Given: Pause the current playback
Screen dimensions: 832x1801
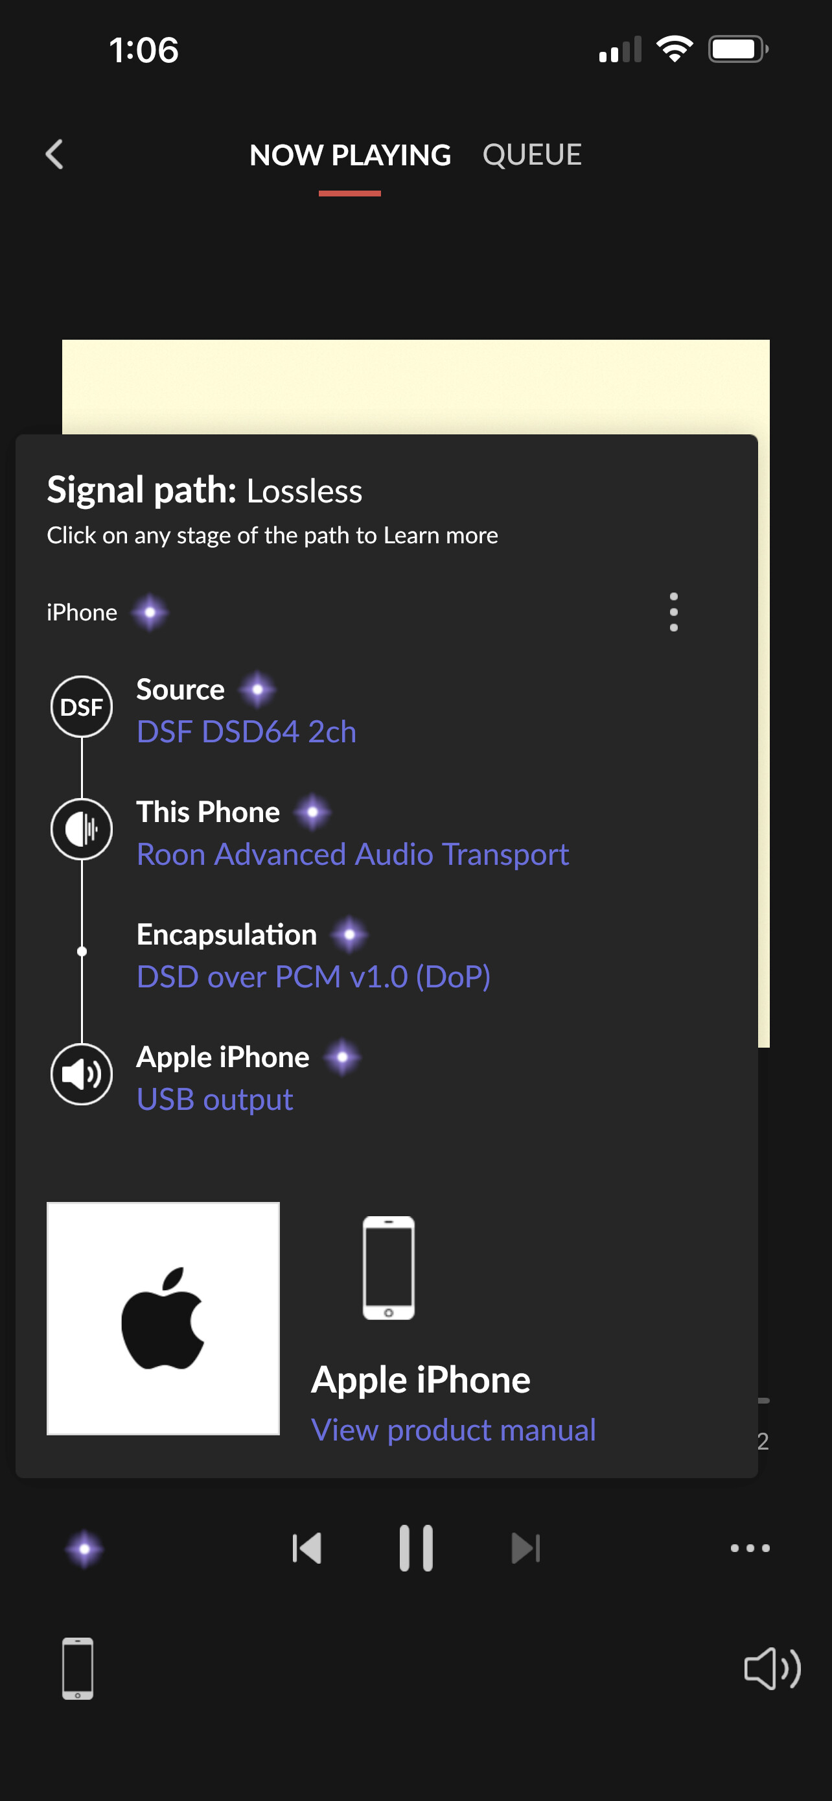Looking at the screenshot, I should [417, 1548].
